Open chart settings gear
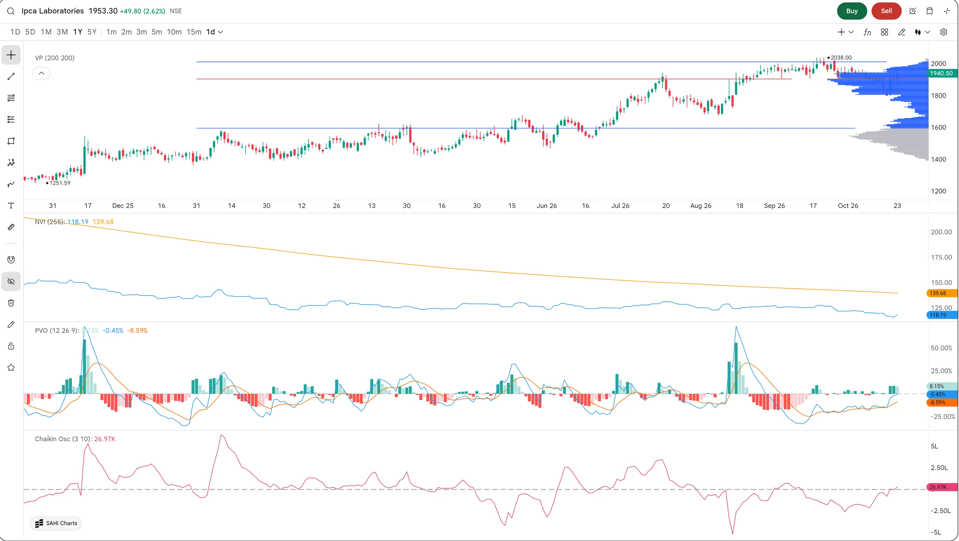The image size is (959, 541). click(x=943, y=32)
